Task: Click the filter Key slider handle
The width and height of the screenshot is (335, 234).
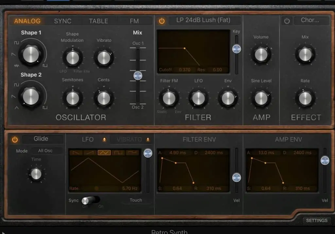Action: (237, 49)
